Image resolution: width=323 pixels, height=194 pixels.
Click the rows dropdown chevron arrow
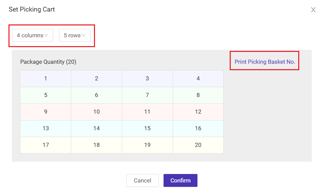click(x=83, y=35)
